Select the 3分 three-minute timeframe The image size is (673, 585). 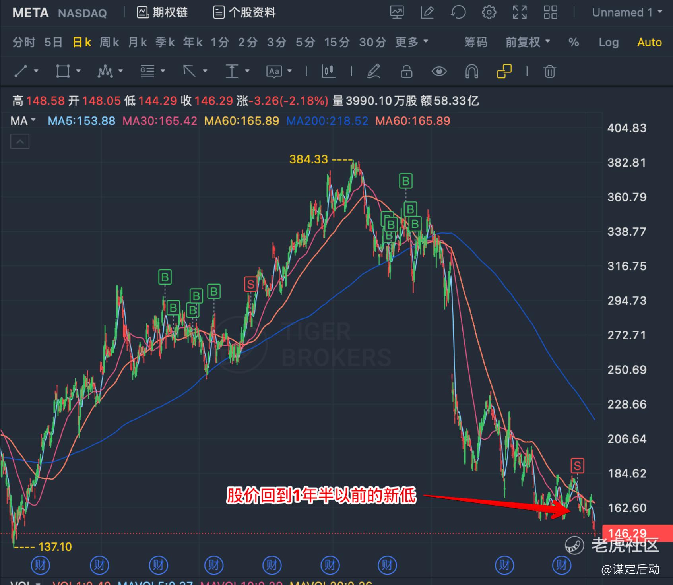[277, 42]
